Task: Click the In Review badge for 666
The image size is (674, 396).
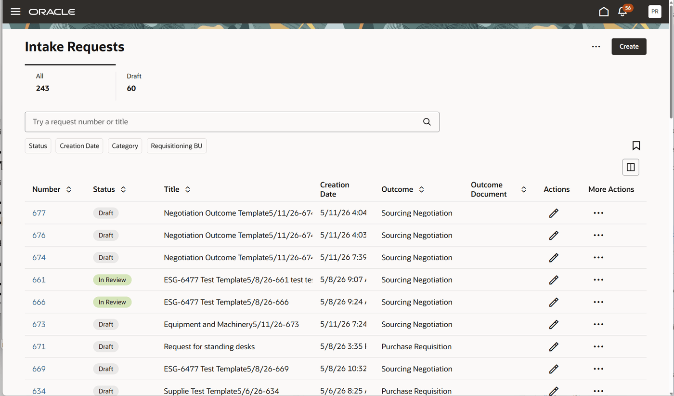Action: pos(112,302)
